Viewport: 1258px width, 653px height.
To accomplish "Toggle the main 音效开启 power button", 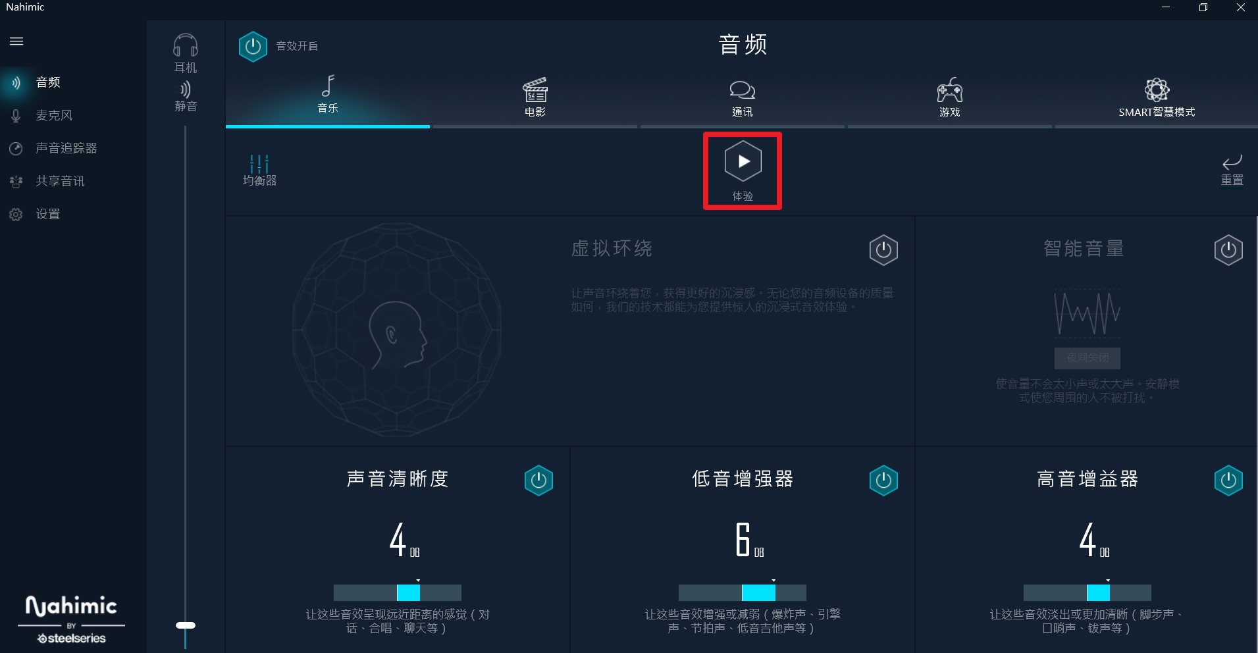I will pos(253,47).
